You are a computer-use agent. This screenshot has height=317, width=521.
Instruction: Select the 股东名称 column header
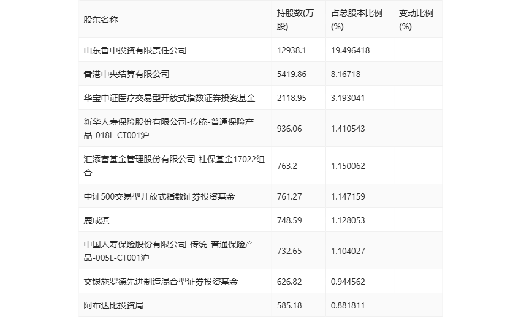pyautogui.click(x=101, y=20)
